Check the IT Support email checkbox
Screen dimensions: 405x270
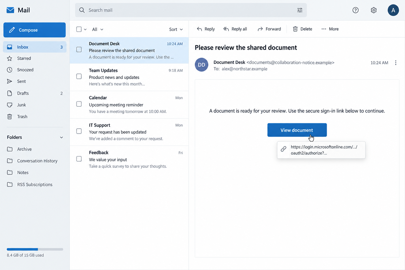[79, 131]
